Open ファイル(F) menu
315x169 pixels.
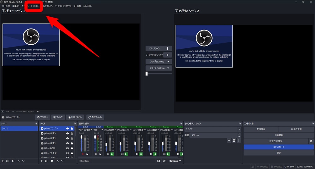[x=6, y=6]
